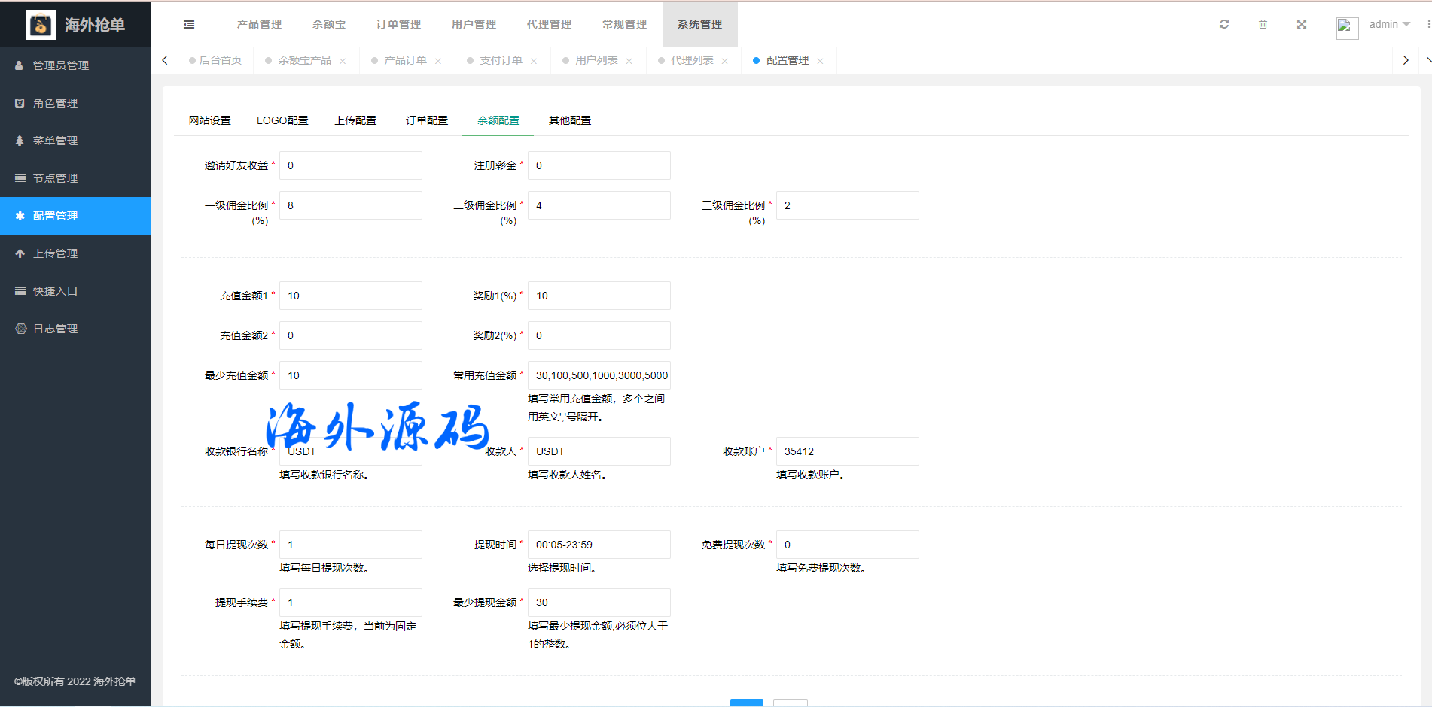Click the refresh icon in top bar

pyautogui.click(x=1224, y=24)
